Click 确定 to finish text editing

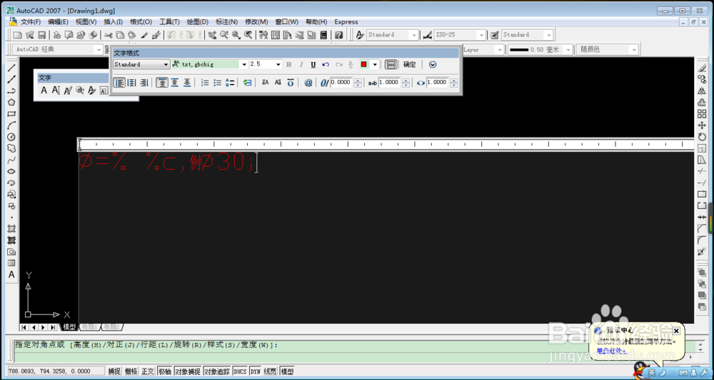click(x=409, y=65)
